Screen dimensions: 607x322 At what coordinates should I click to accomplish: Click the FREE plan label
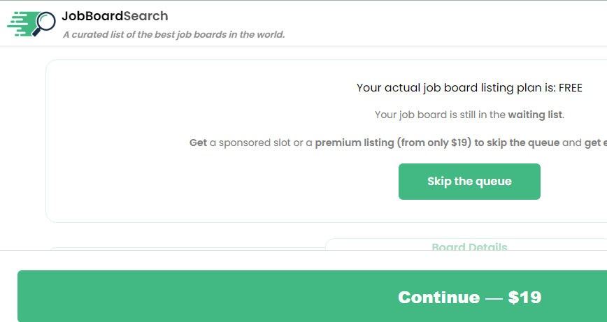pos(571,88)
